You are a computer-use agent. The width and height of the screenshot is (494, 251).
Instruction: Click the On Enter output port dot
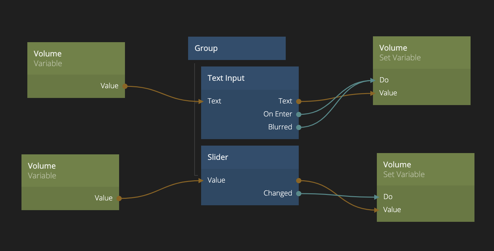[298, 114]
